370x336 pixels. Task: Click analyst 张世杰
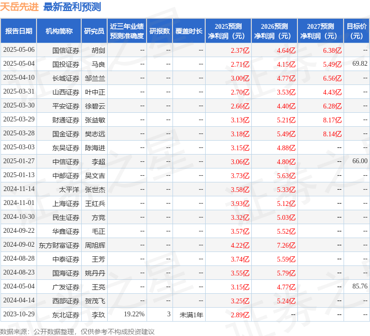[x=95, y=190]
